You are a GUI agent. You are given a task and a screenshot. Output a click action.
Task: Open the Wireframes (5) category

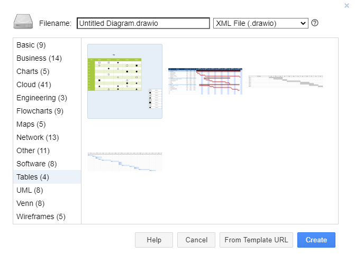[x=41, y=216]
